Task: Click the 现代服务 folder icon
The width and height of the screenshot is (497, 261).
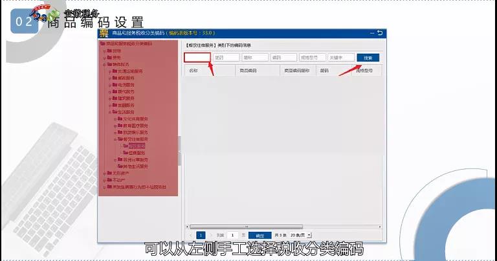Action: click(x=115, y=91)
